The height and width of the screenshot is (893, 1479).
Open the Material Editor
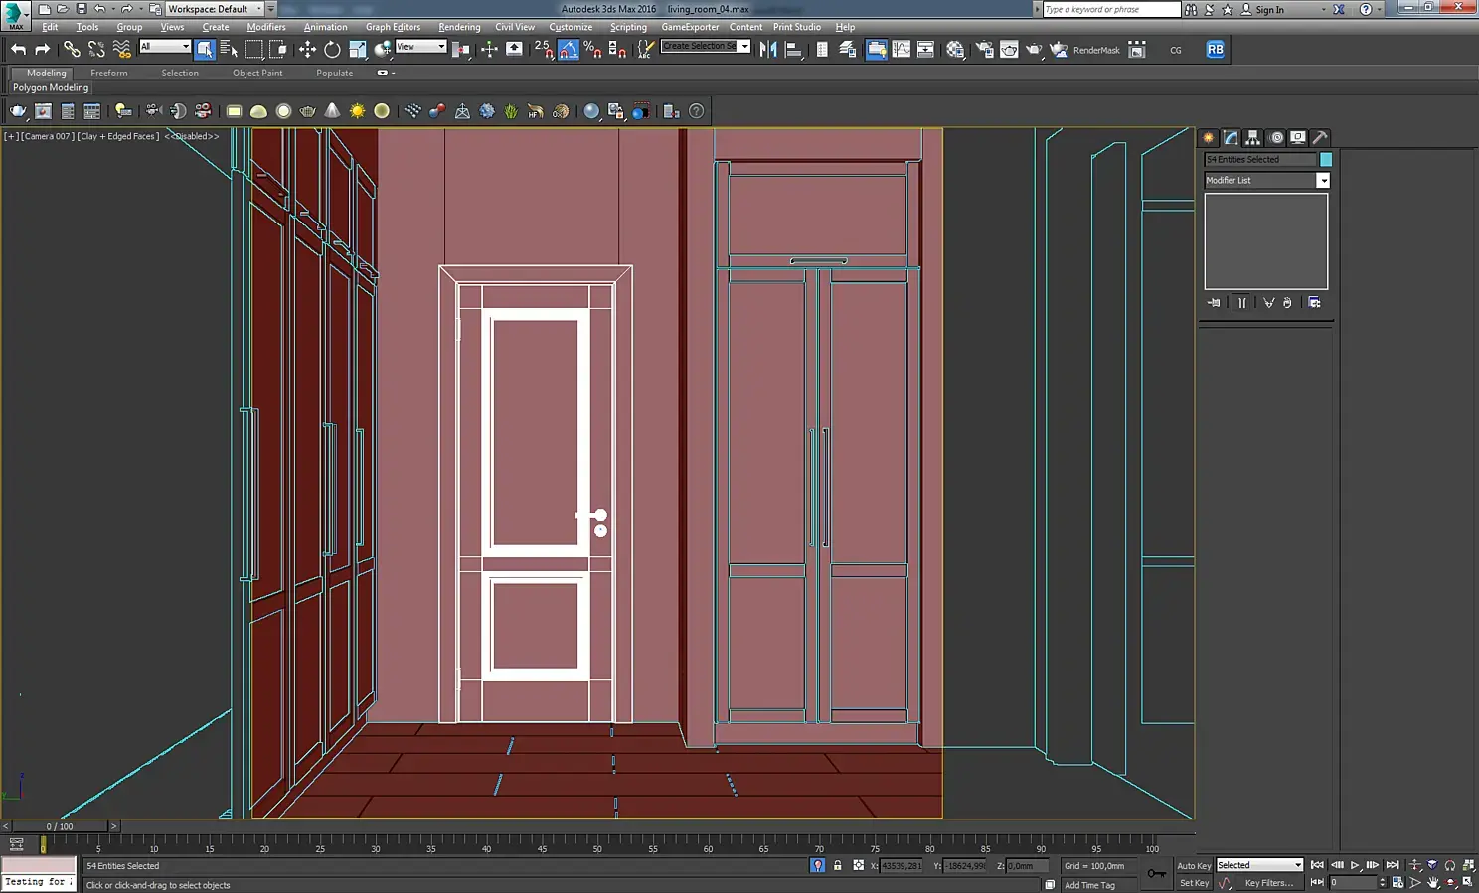point(955,49)
